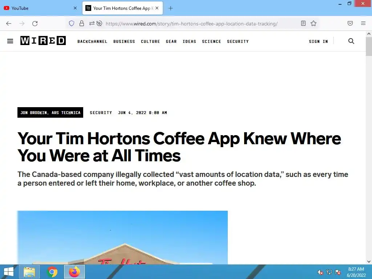The image size is (372, 279).
Task: Go to the Business section
Action: pos(124,41)
